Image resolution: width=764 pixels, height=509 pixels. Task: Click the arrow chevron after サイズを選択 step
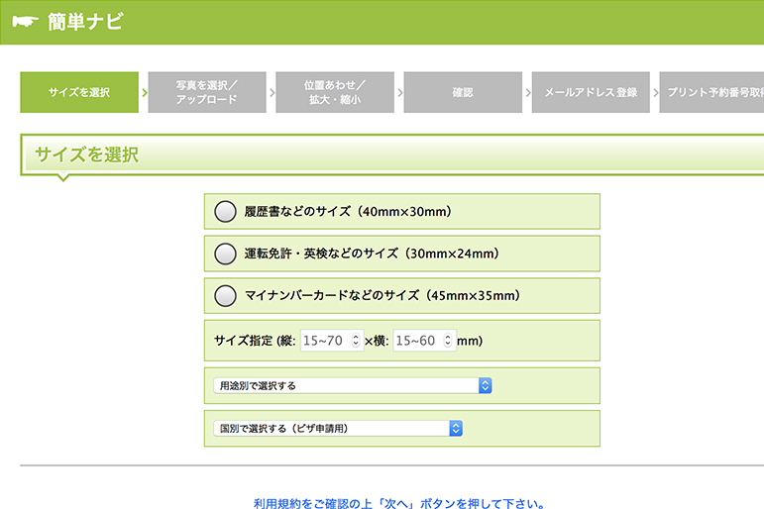tap(144, 92)
